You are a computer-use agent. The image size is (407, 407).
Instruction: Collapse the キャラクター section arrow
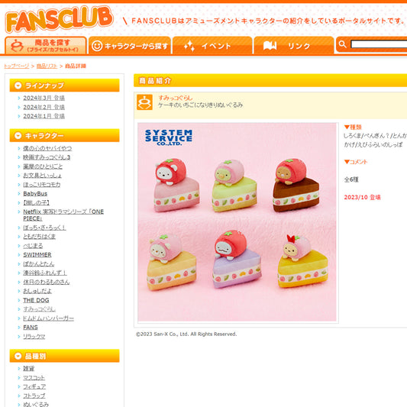pos(18,135)
